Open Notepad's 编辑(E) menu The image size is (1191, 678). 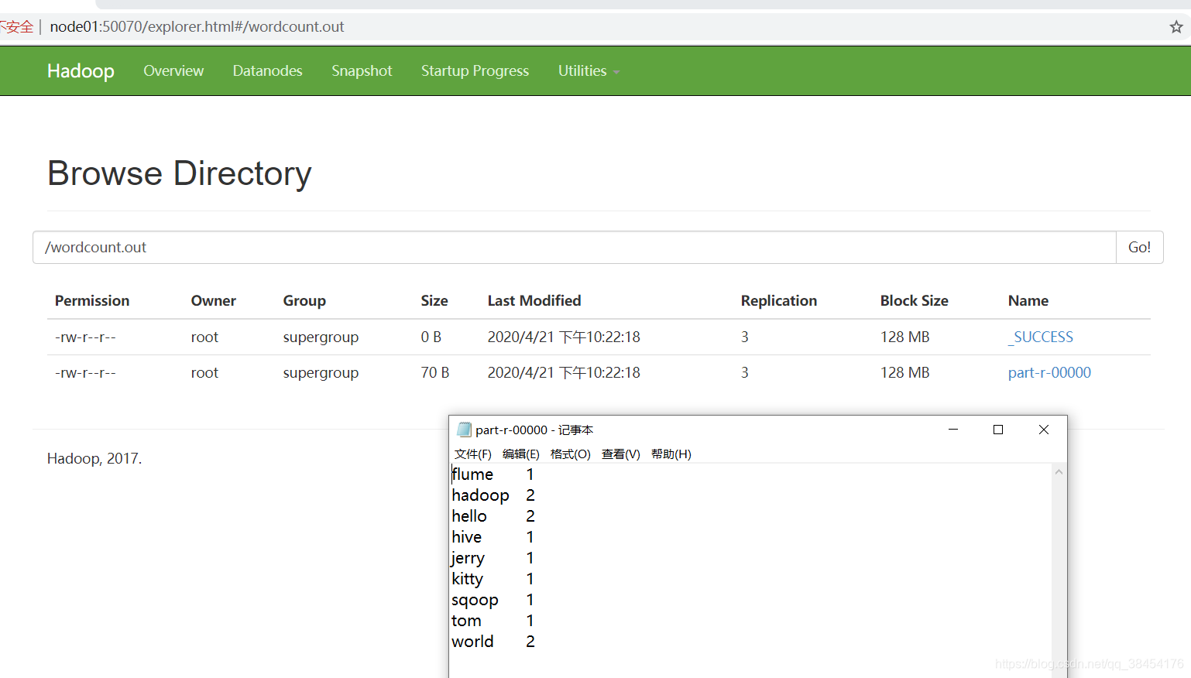coord(520,454)
